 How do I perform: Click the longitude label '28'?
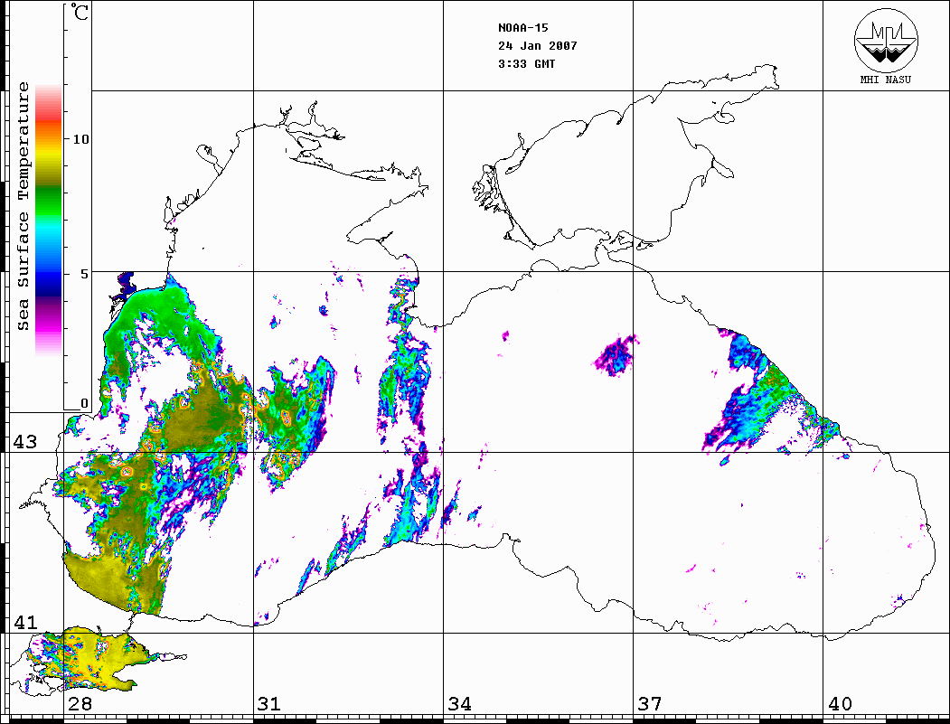pos(80,704)
